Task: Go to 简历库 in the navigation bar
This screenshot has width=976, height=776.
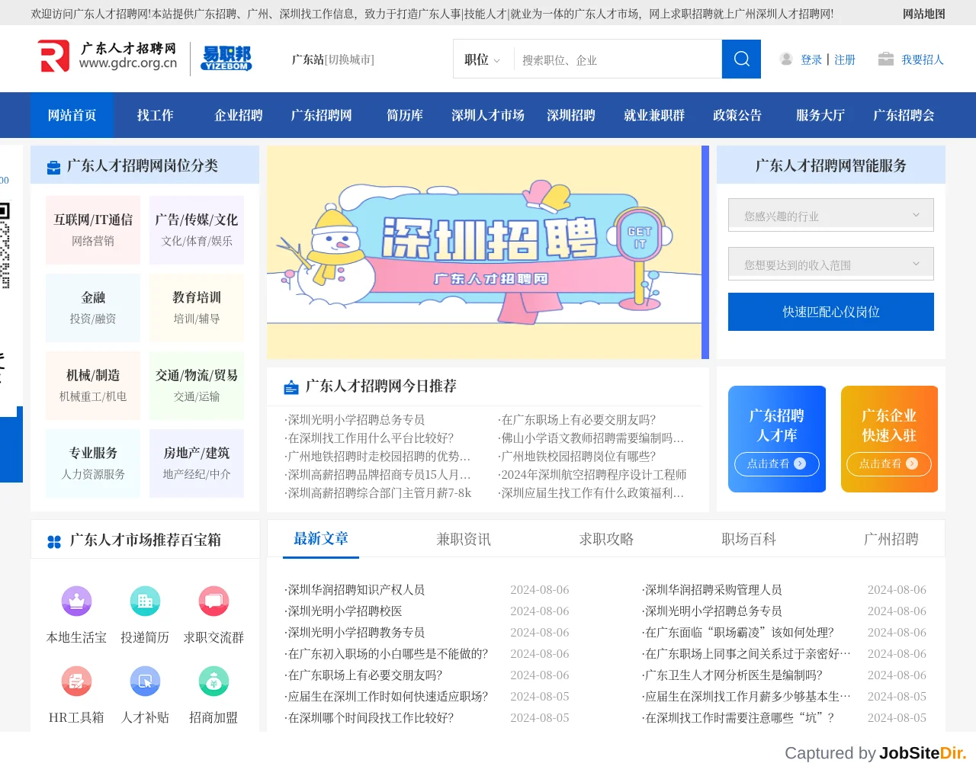Action: pyautogui.click(x=405, y=115)
